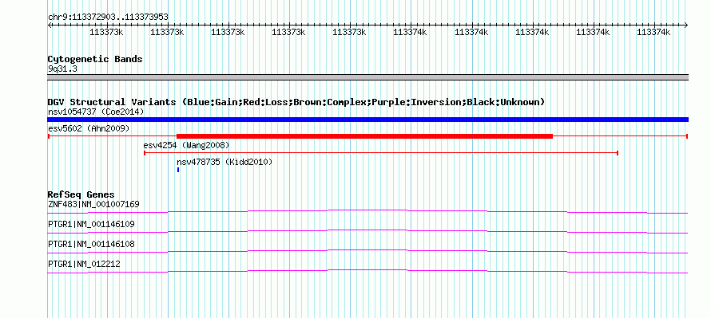Click the ZNF483|NM_001007169 gene label
The image size is (711, 318).
click(x=93, y=205)
